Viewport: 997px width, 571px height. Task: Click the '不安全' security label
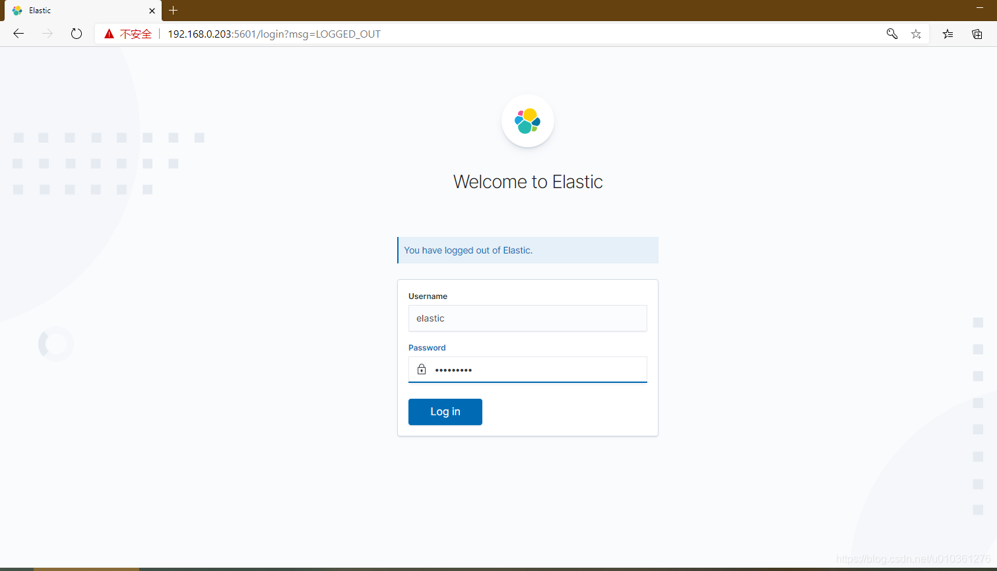[x=136, y=34]
